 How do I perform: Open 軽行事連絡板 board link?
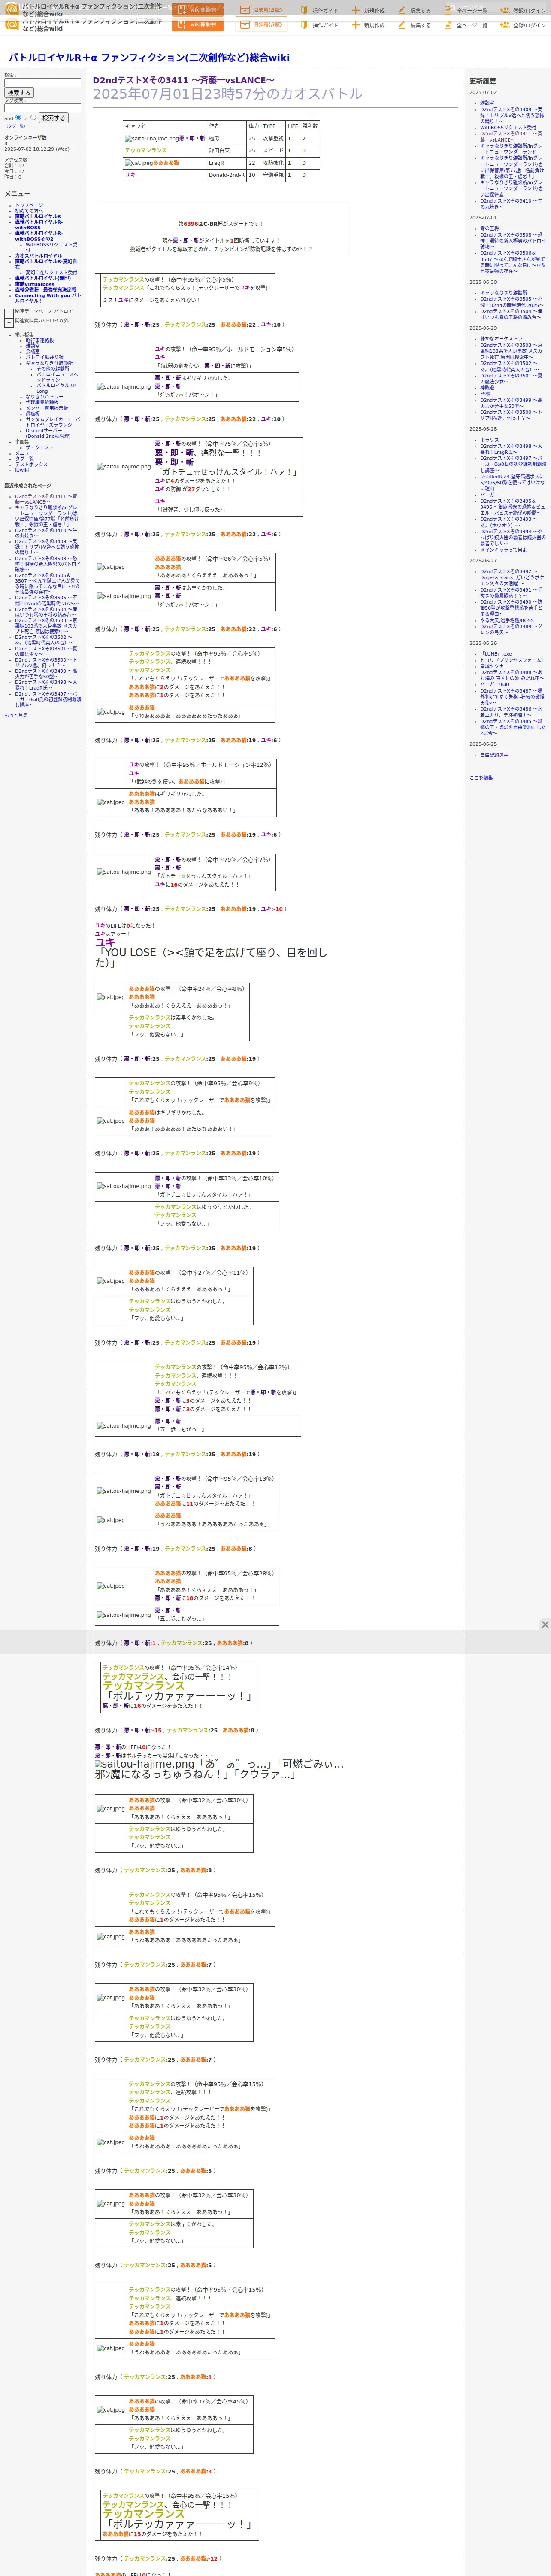click(x=40, y=340)
